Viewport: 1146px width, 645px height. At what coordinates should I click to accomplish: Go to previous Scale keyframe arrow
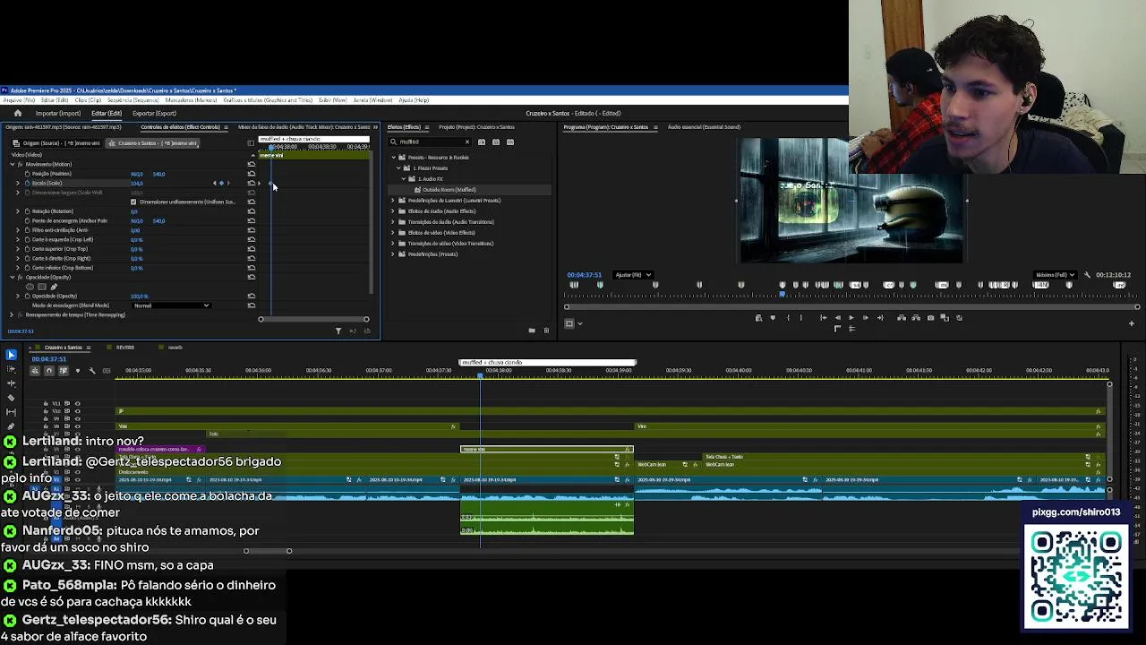[214, 183]
